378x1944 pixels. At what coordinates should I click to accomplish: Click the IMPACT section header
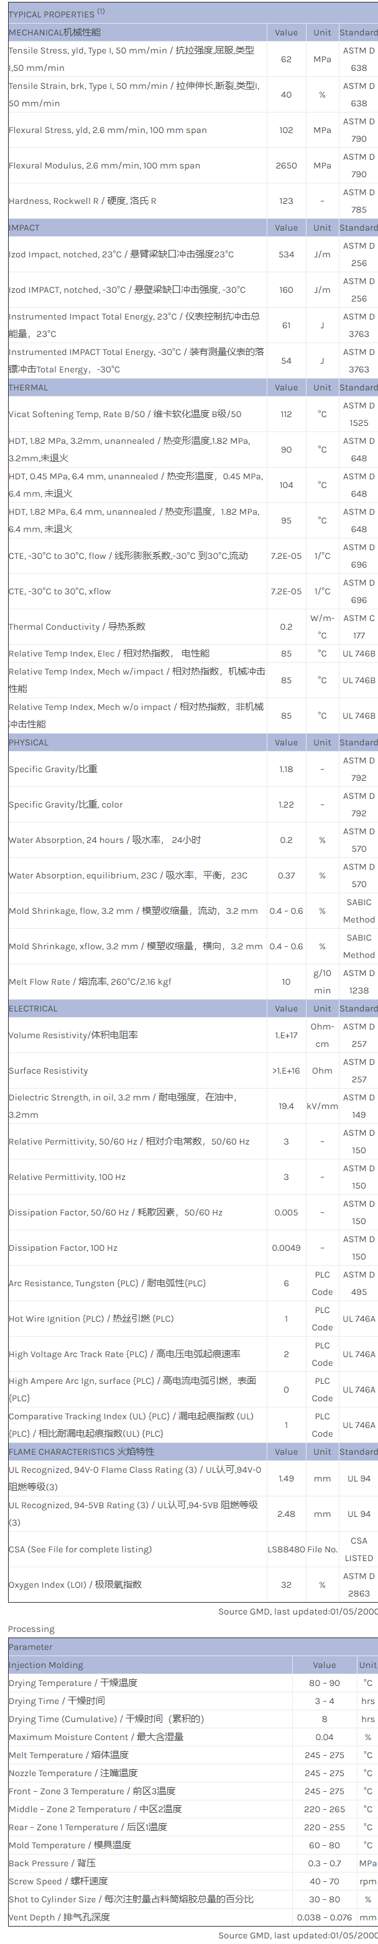click(x=24, y=228)
